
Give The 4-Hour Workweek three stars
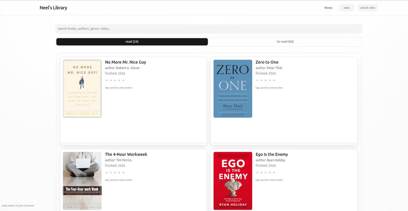pyautogui.click(x=115, y=173)
